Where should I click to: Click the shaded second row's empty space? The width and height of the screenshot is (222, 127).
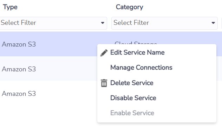(x=66, y=69)
